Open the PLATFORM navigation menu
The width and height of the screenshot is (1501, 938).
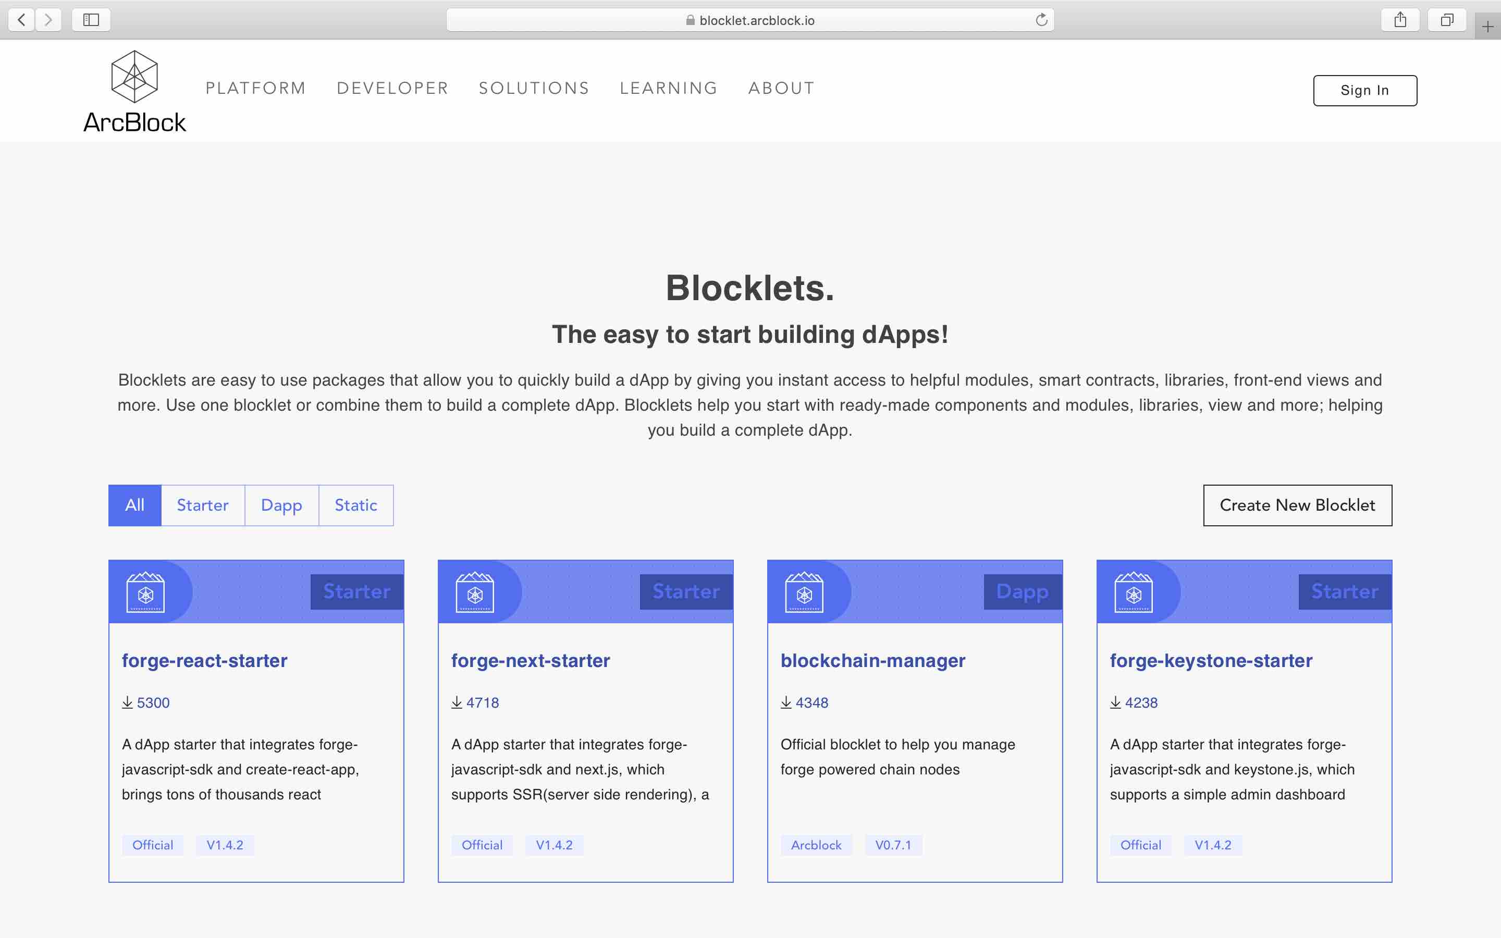click(x=255, y=88)
